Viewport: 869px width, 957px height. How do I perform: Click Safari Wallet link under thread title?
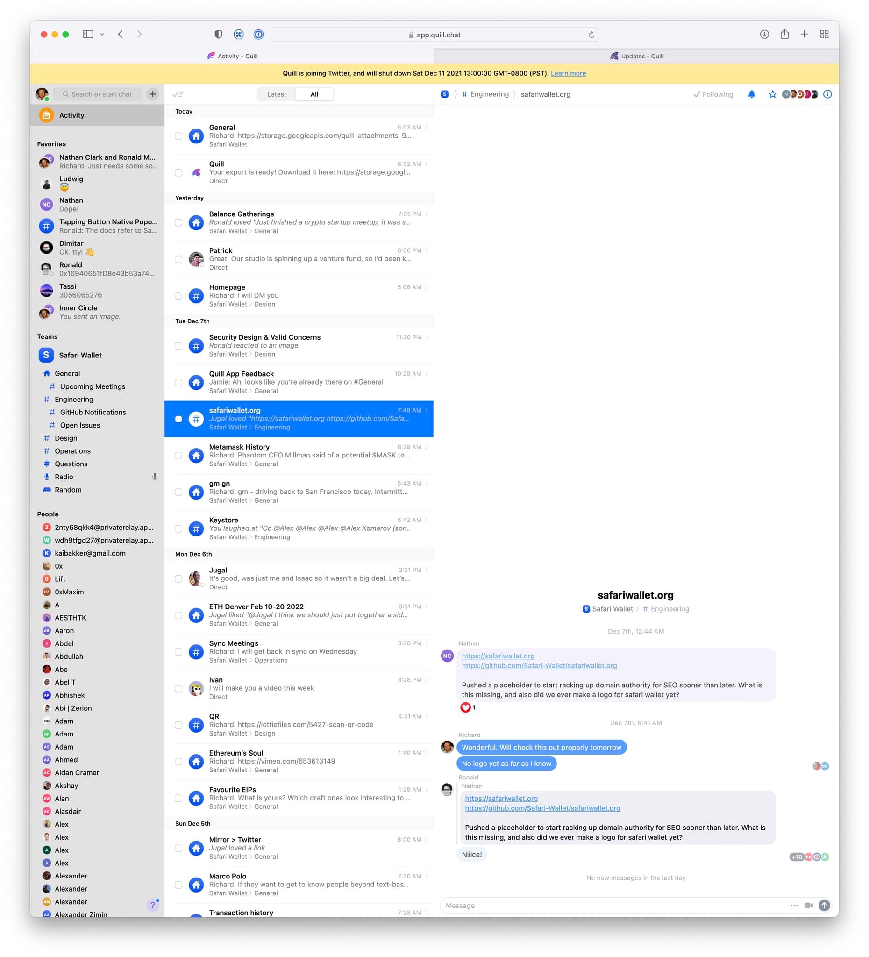(x=612, y=609)
